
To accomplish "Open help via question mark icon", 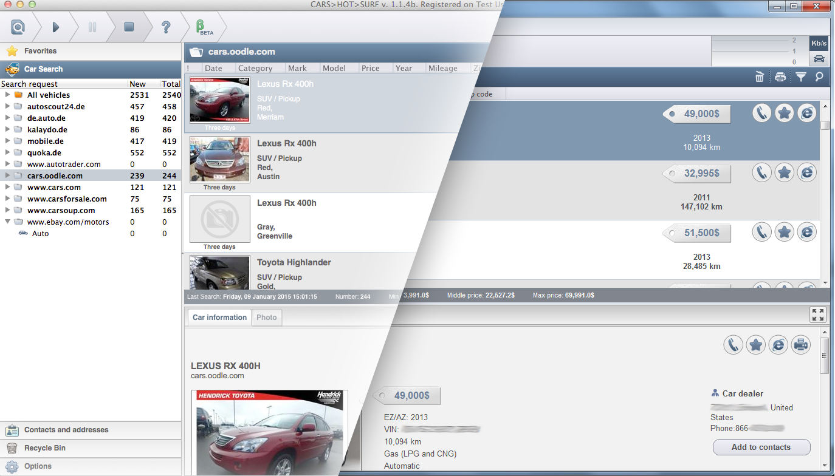I will 166,27.
